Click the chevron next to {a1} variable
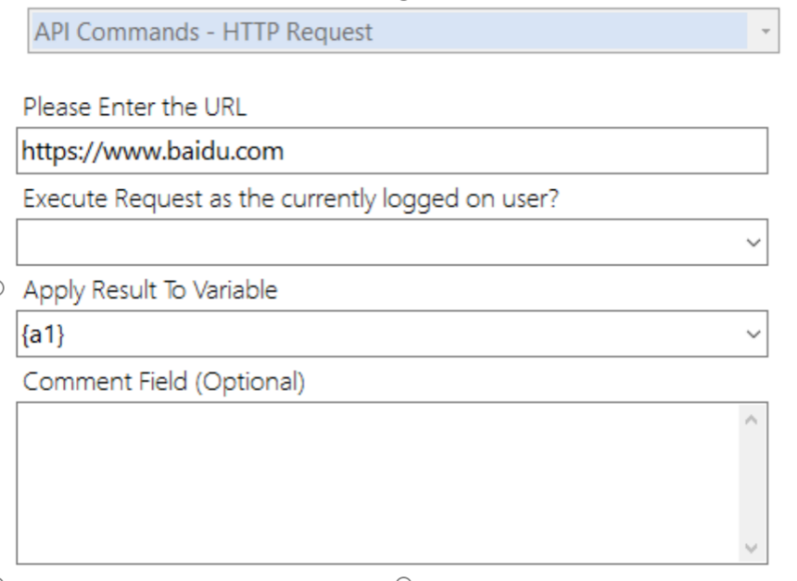This screenshot has height=581, width=797. (753, 334)
